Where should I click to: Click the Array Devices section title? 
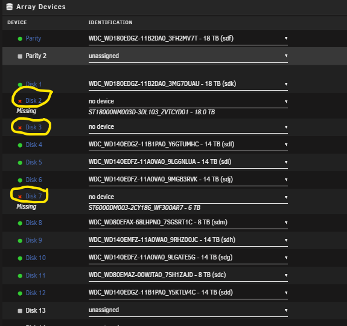pos(41,7)
